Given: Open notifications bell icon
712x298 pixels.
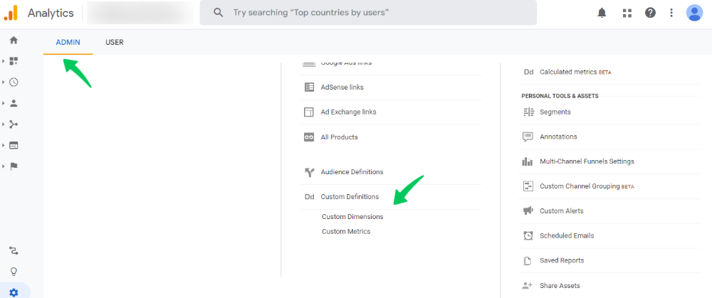Looking at the screenshot, I should [x=602, y=13].
